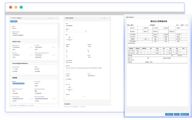Expand the NotifyParty field dropdown arrow

pyautogui.click(x=32, y=55)
